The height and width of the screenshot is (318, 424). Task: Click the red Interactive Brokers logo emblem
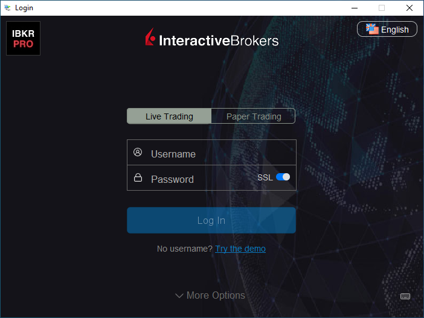pyautogui.click(x=150, y=39)
